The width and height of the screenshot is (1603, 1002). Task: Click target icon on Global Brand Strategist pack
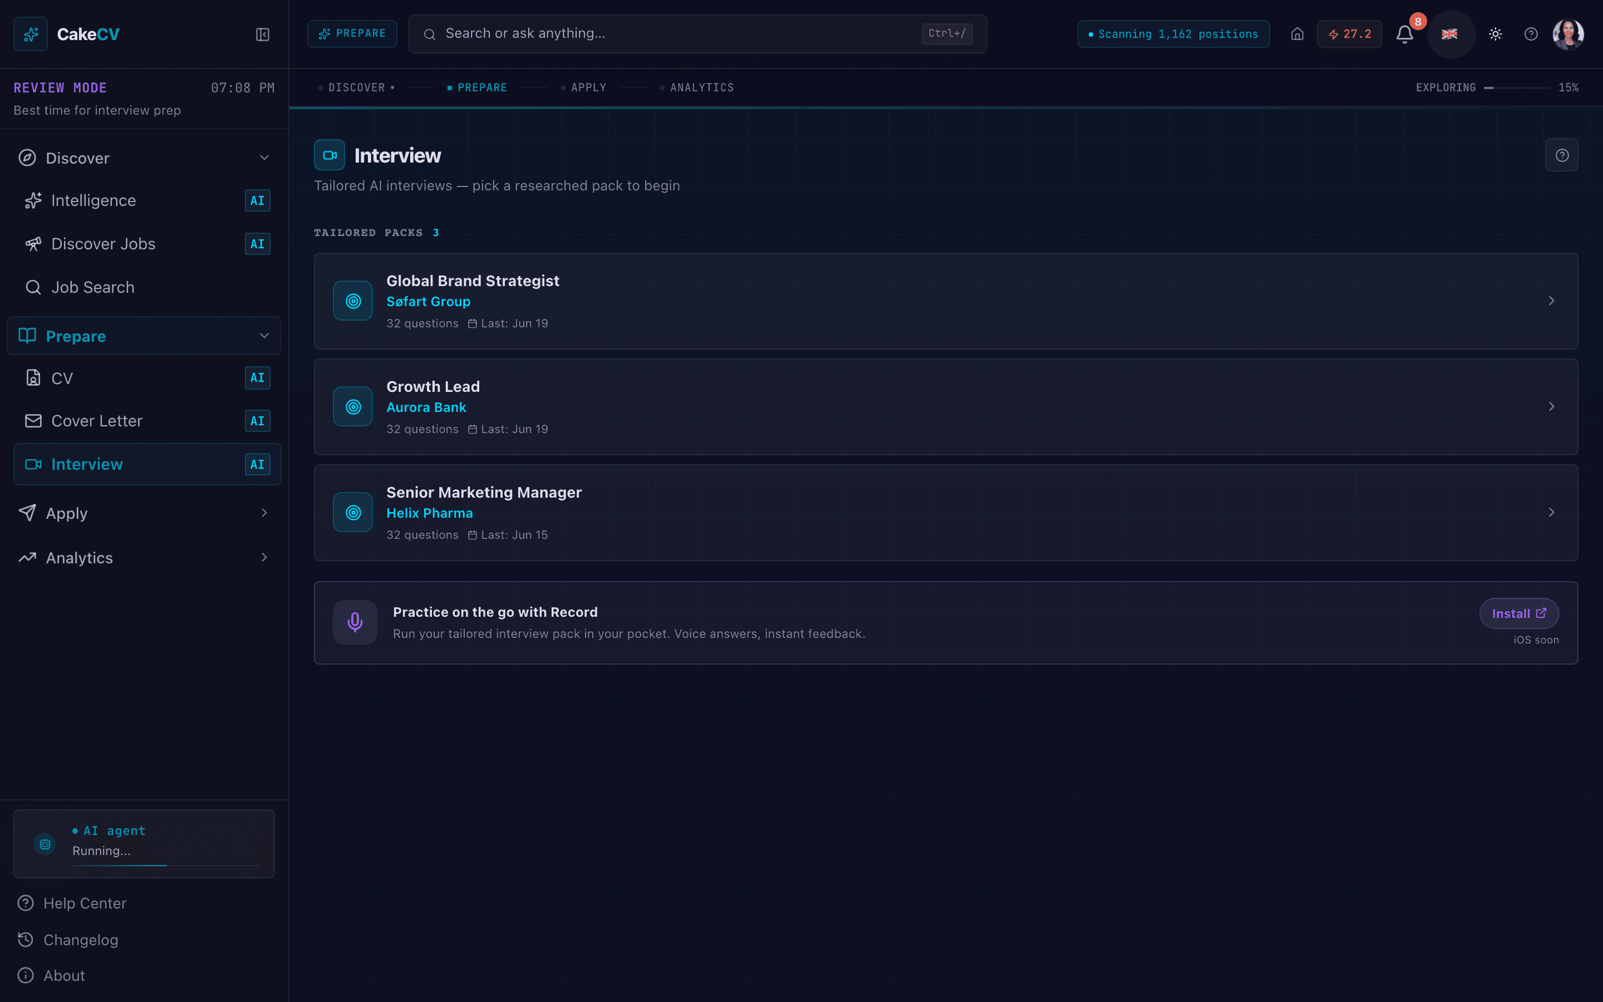point(353,301)
